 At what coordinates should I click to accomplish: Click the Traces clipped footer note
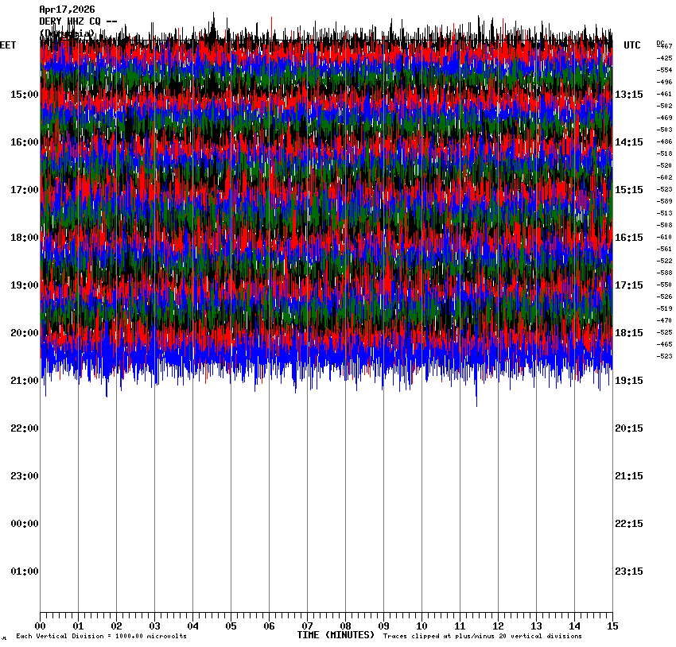click(482, 637)
